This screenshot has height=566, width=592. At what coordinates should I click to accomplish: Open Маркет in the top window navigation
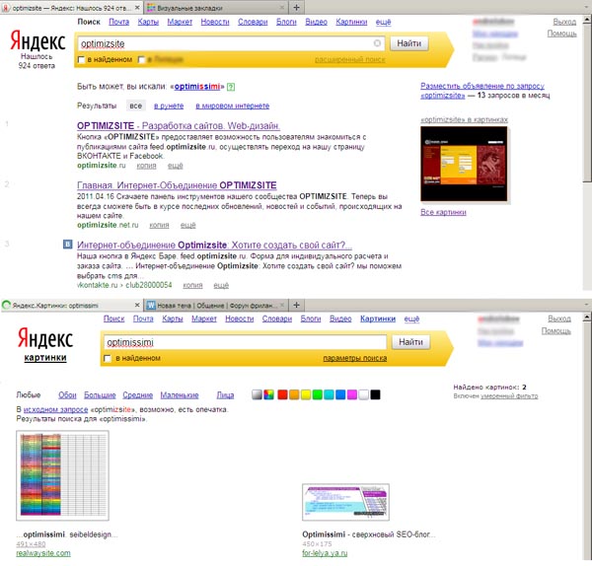pyautogui.click(x=180, y=22)
